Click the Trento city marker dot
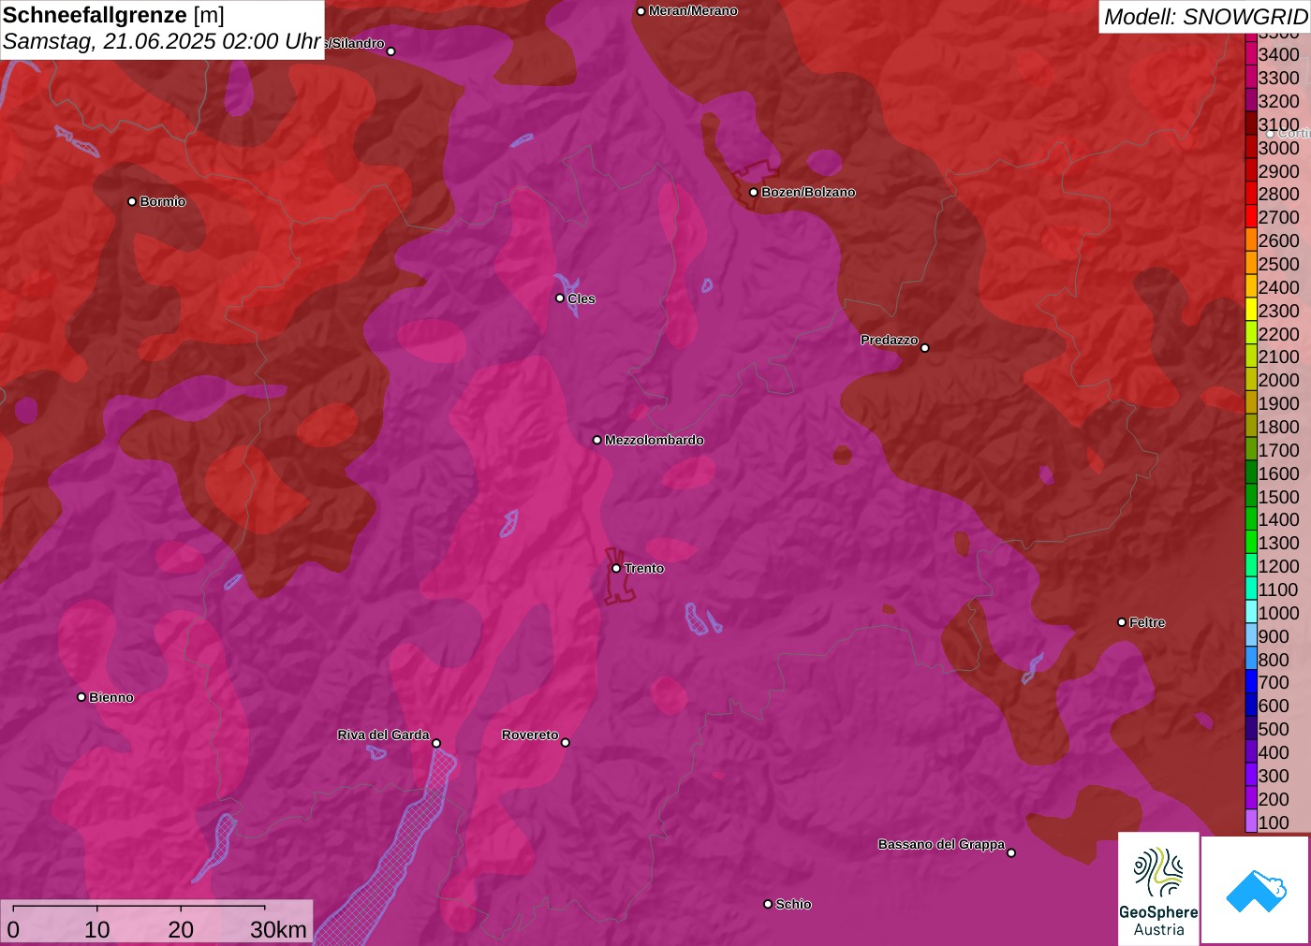 tap(616, 568)
